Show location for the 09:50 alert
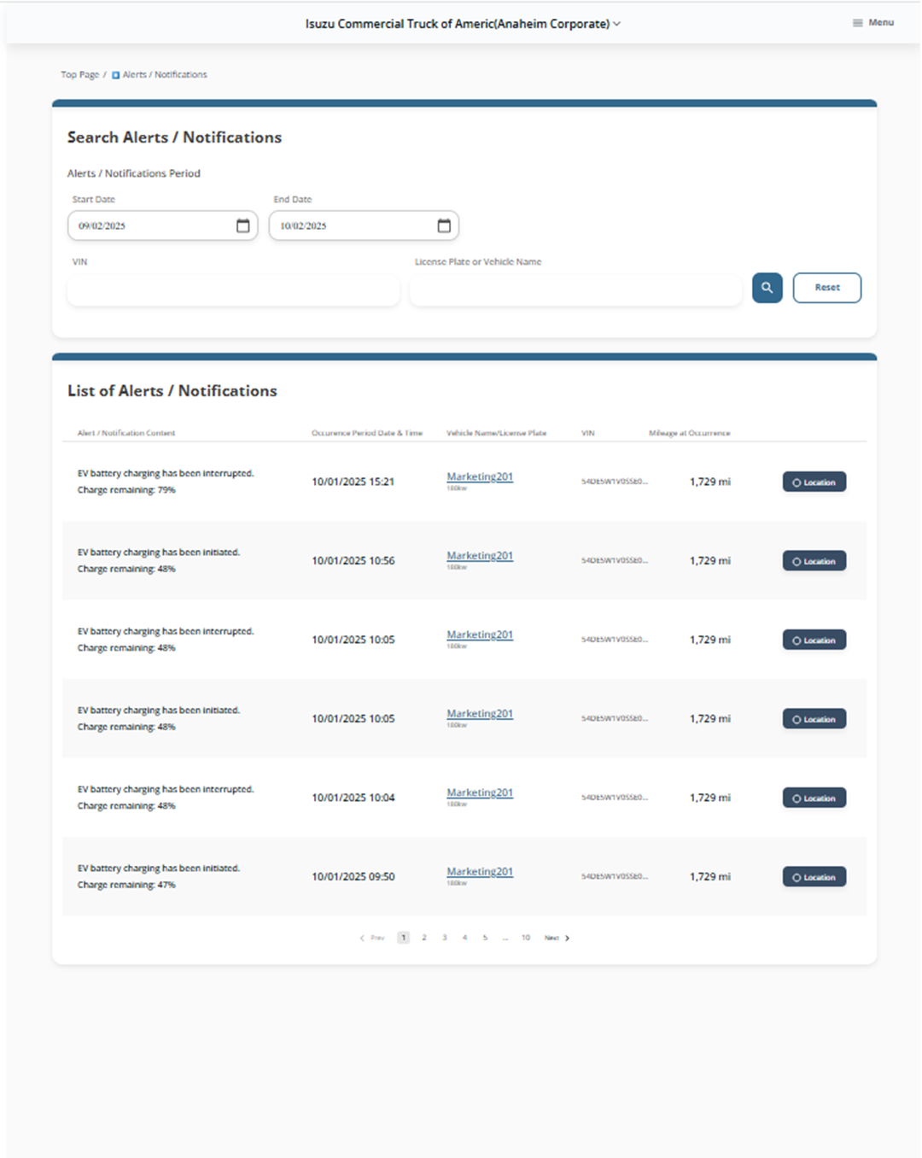922x1158 pixels. [x=814, y=877]
